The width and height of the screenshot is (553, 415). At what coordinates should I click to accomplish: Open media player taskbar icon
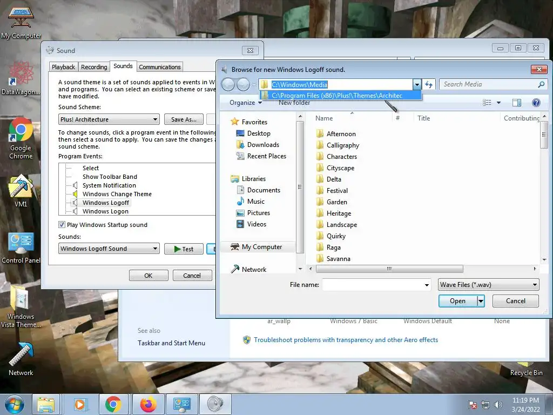(x=80, y=404)
